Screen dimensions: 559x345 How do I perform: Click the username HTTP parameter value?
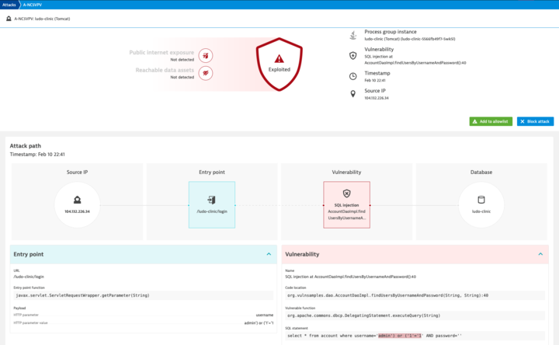(x=265, y=315)
